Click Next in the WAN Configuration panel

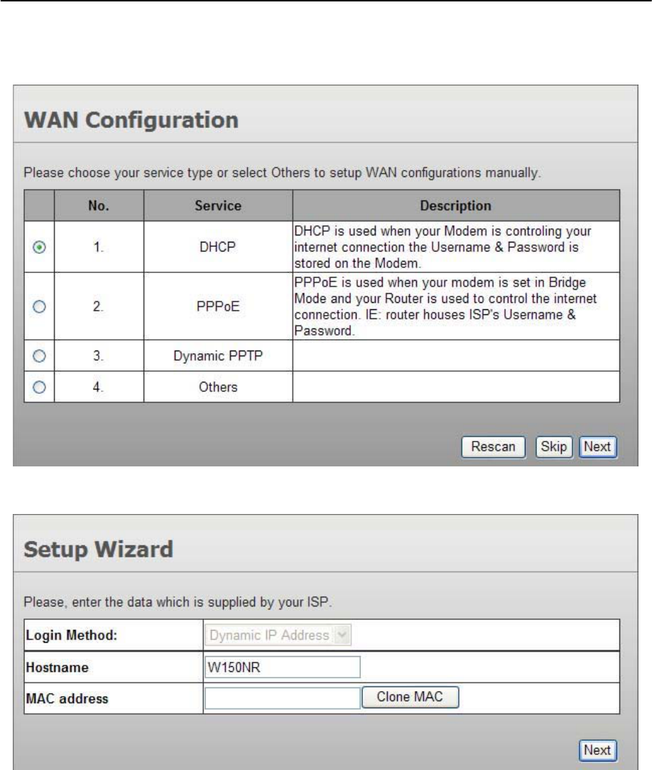pos(597,447)
